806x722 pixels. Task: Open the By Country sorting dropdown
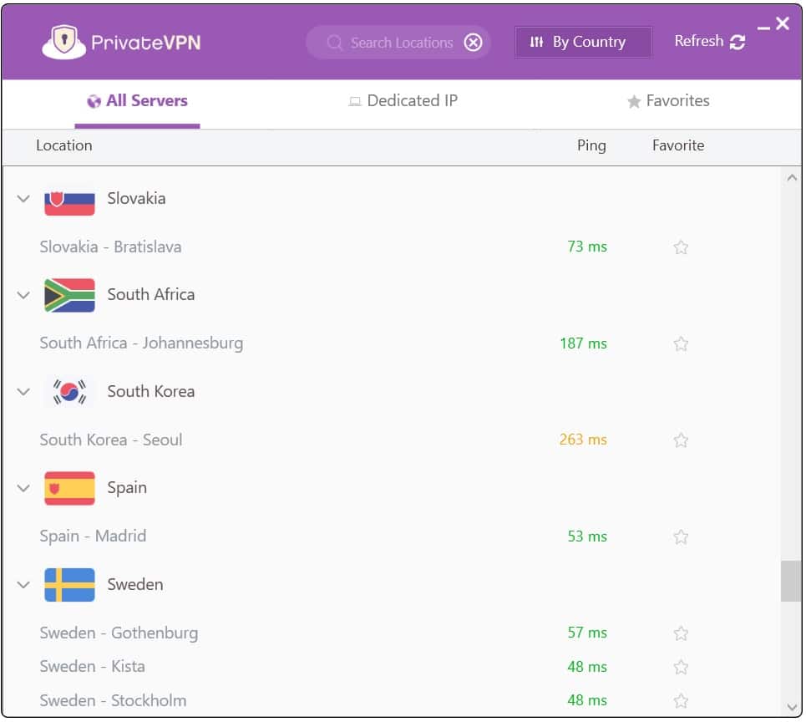point(584,42)
